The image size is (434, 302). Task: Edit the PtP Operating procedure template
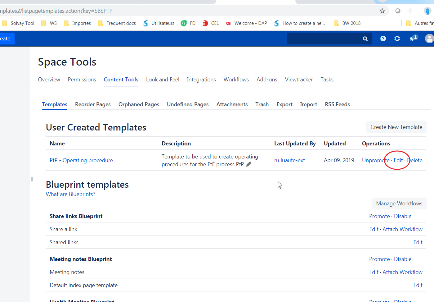398,160
